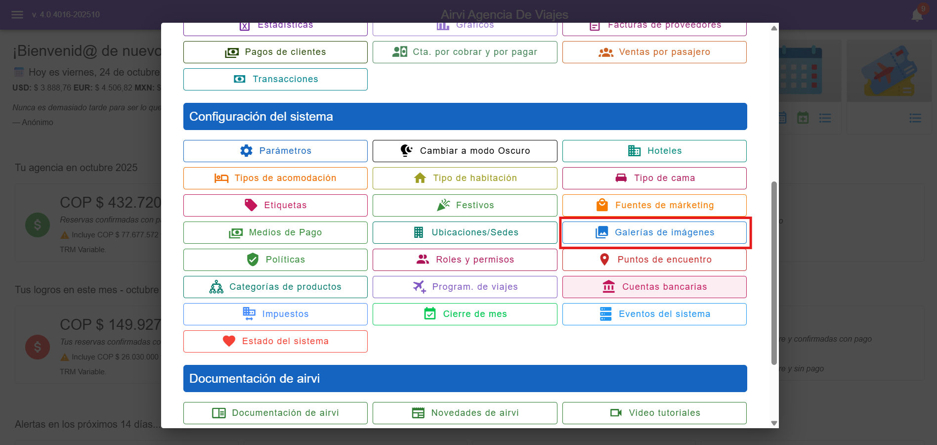Click the airplane icon of Program. de viajes
937x445 pixels.
coord(419,287)
